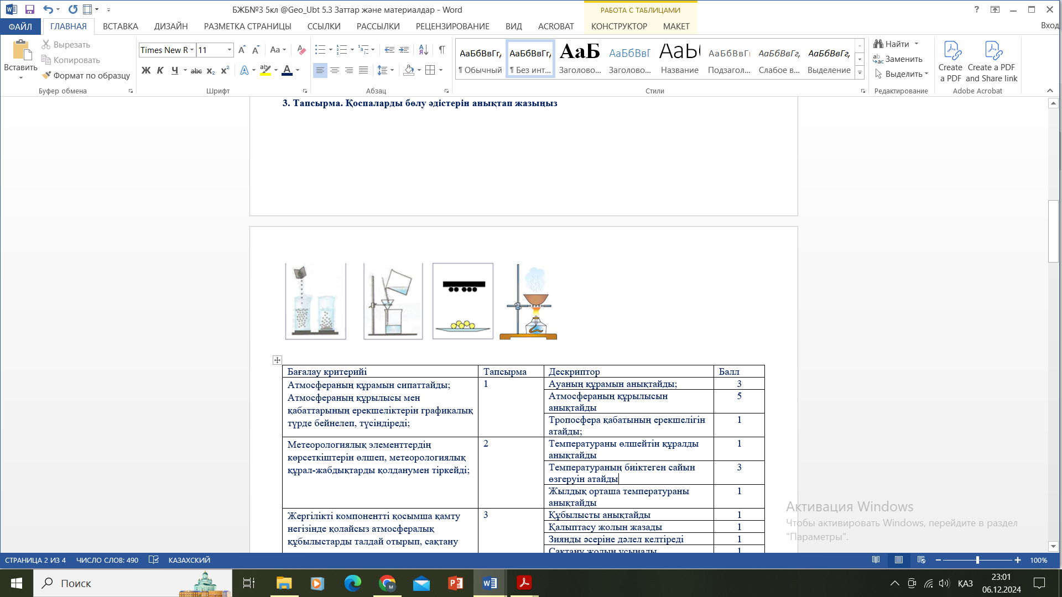This screenshot has width=1062, height=597.
Task: Click the Format Painter brush icon
Action: click(x=47, y=75)
